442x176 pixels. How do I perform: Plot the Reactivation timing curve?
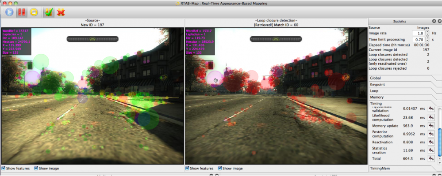[x=431, y=142]
